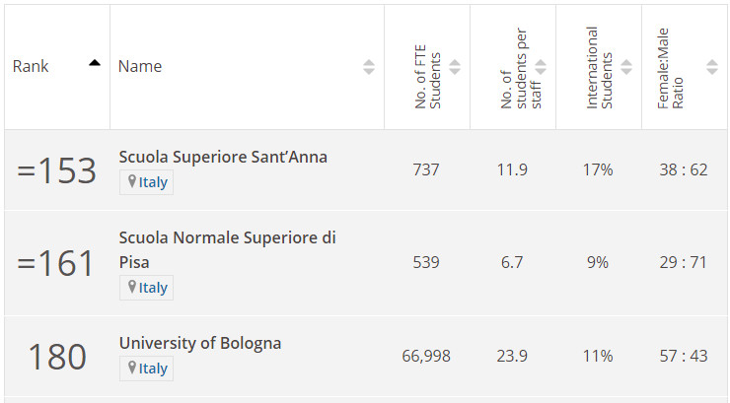730x403 pixels.
Task: Click sort arrows in Name column
Action: (x=369, y=67)
